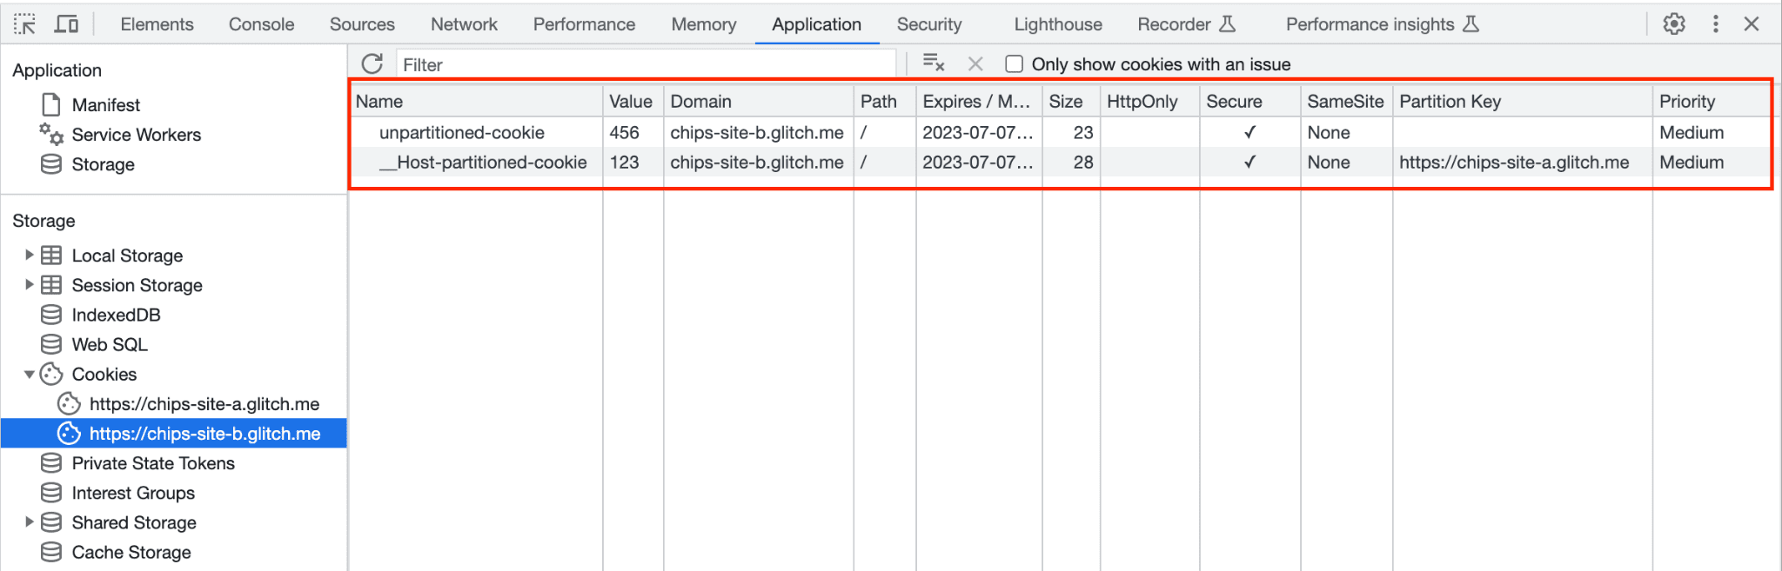The height and width of the screenshot is (571, 1782).
Task: Refresh the cookies table
Action: [x=372, y=64]
